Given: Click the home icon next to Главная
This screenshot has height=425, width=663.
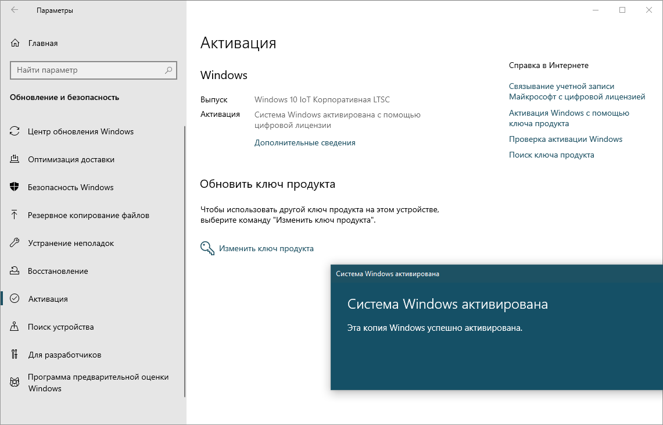Looking at the screenshot, I should pos(15,43).
